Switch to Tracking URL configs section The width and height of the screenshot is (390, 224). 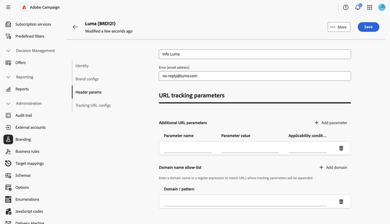(x=93, y=106)
